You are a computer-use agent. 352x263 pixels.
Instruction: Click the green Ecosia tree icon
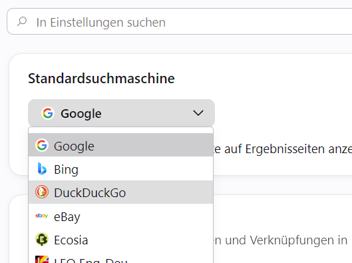pyautogui.click(x=42, y=239)
